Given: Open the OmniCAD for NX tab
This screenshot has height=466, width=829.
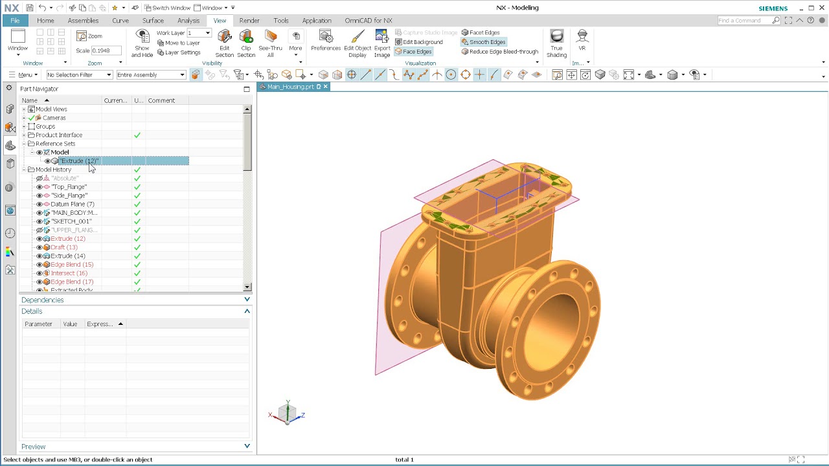Looking at the screenshot, I should click(369, 21).
